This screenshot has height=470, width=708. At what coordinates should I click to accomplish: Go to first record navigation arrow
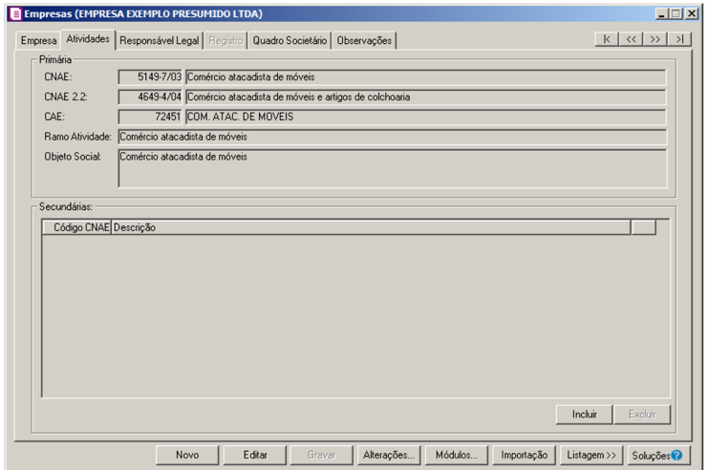coord(609,39)
